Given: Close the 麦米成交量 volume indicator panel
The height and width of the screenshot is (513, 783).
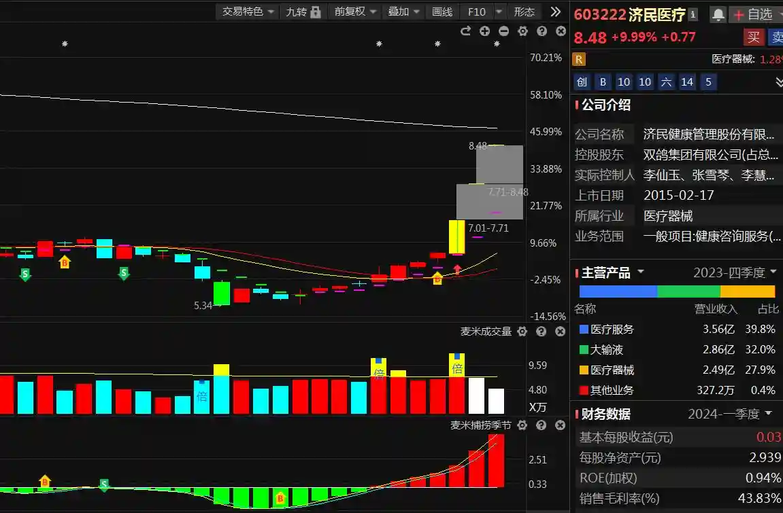Looking at the screenshot, I should pyautogui.click(x=561, y=332).
